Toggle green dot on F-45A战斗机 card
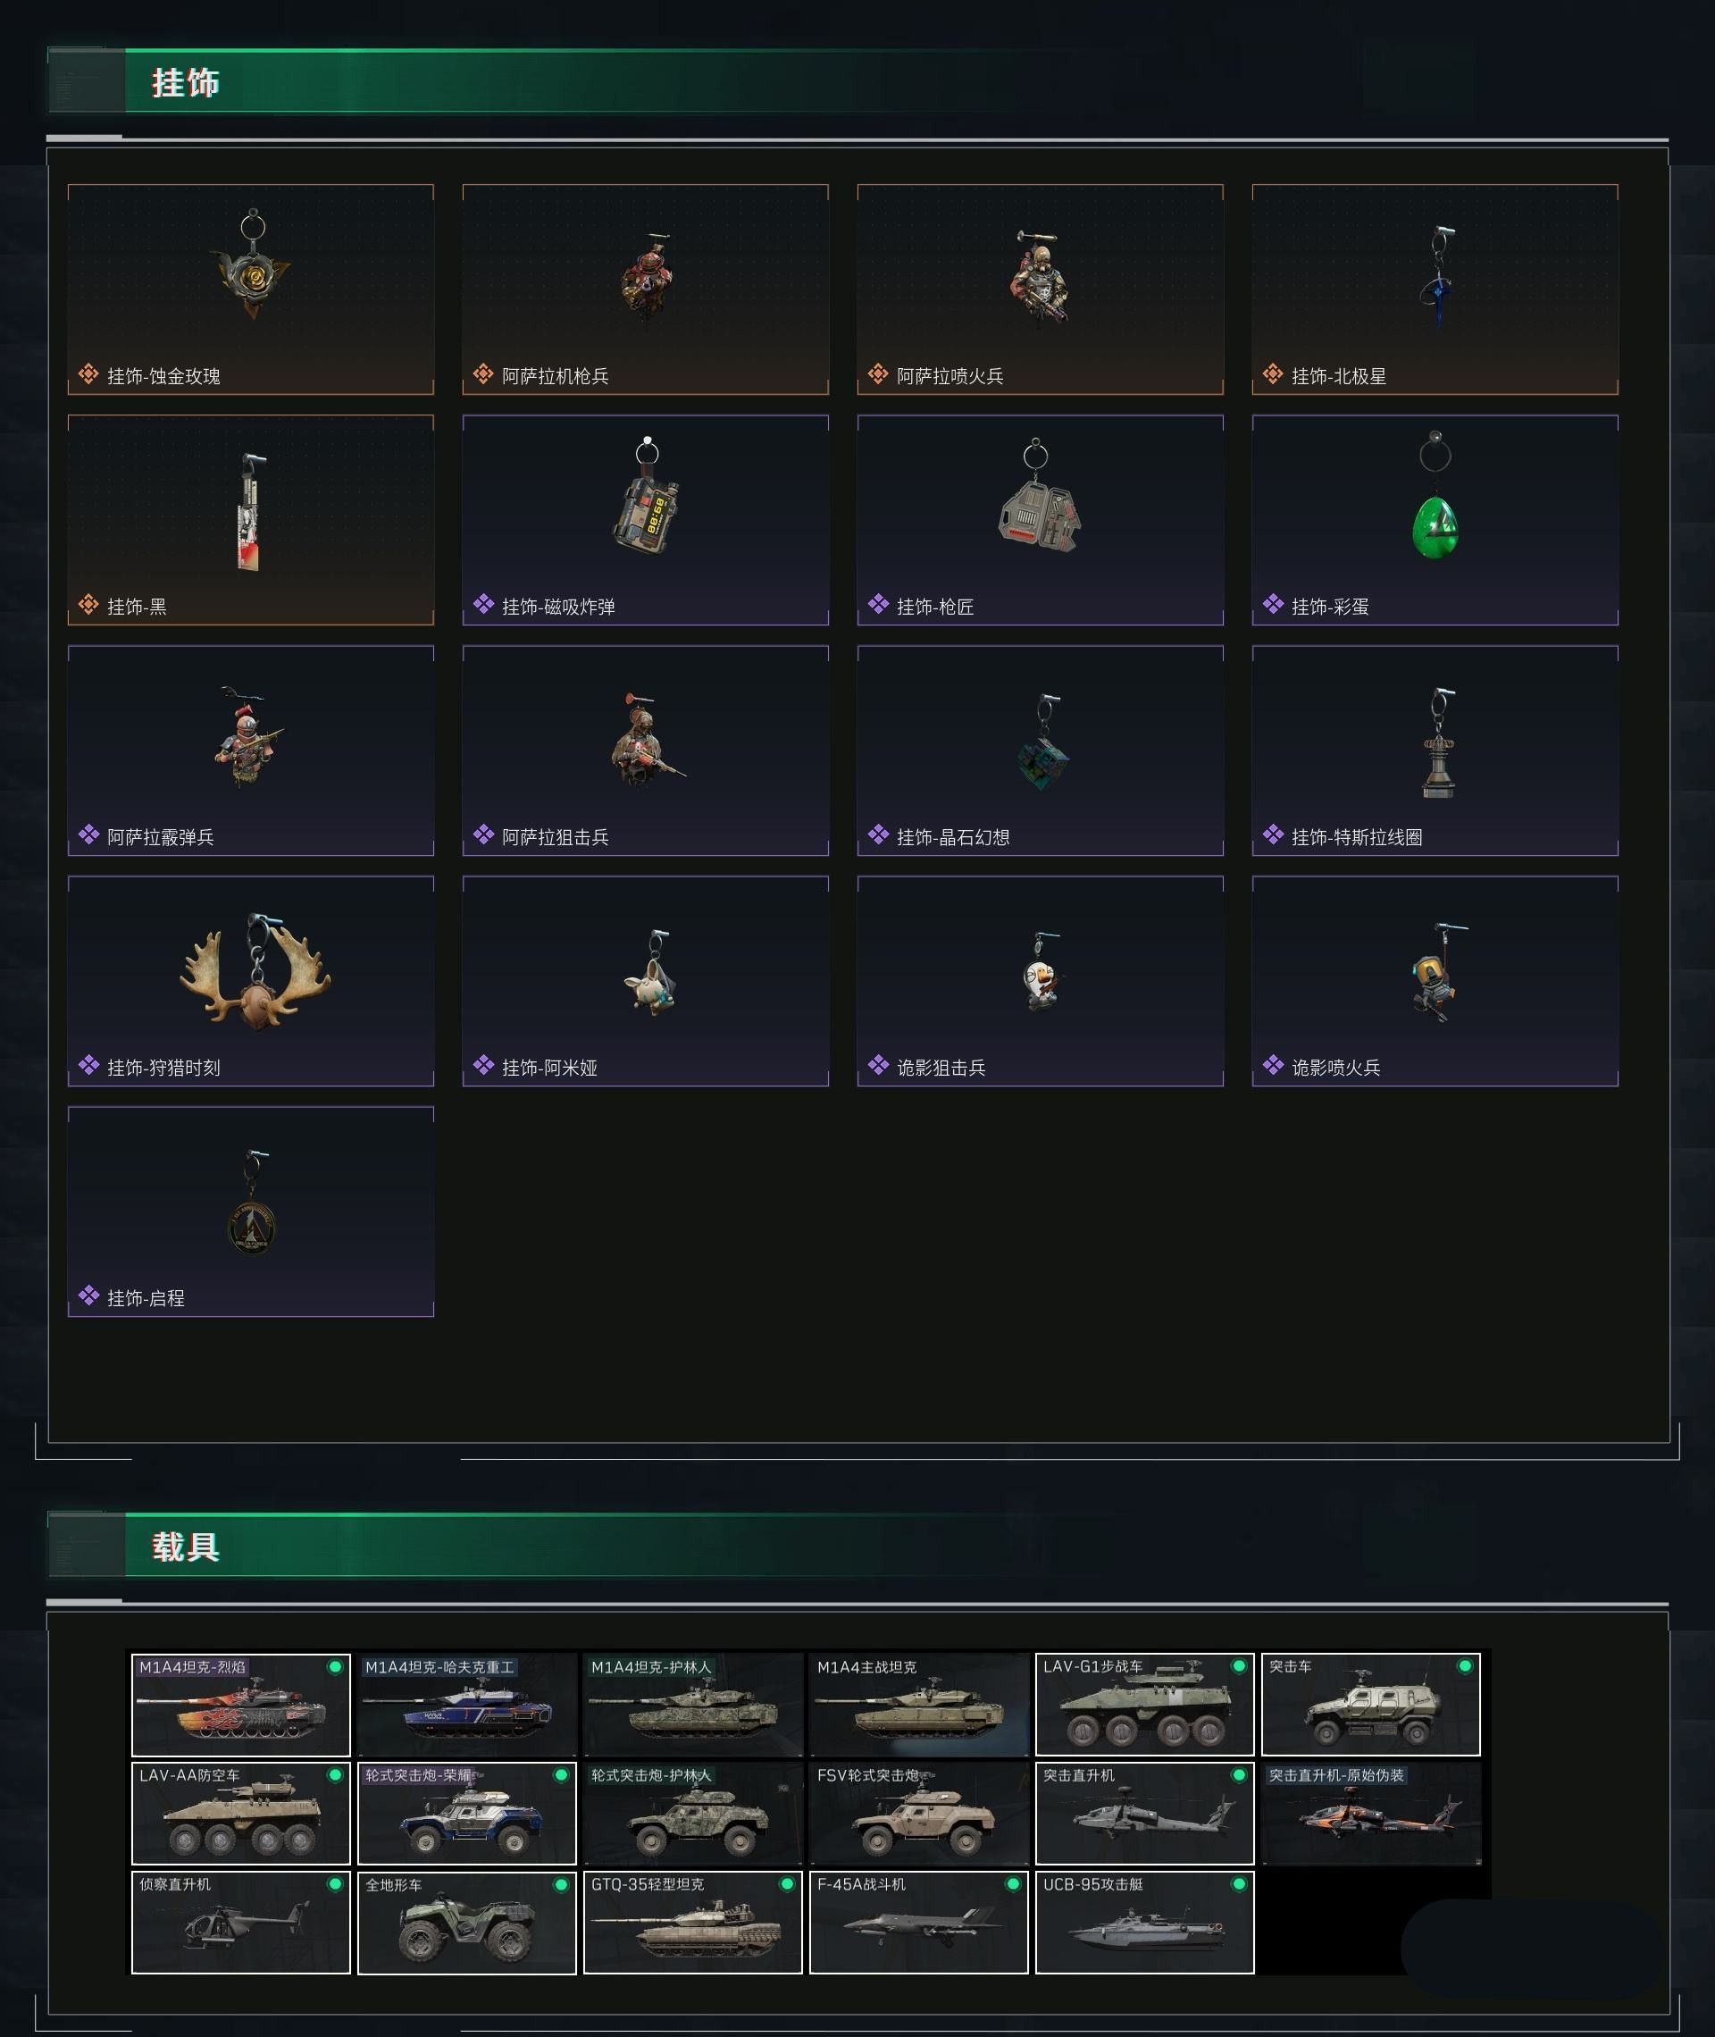 click(1012, 1884)
